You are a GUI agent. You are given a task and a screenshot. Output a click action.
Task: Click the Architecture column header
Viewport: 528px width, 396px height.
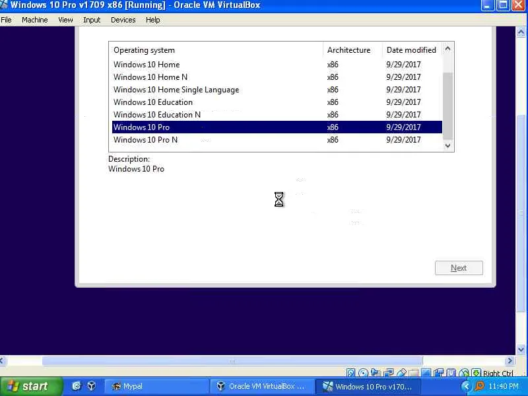click(348, 50)
